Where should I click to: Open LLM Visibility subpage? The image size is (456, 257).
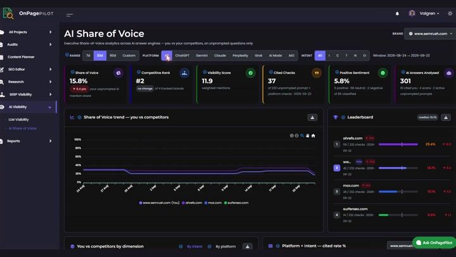18,120
